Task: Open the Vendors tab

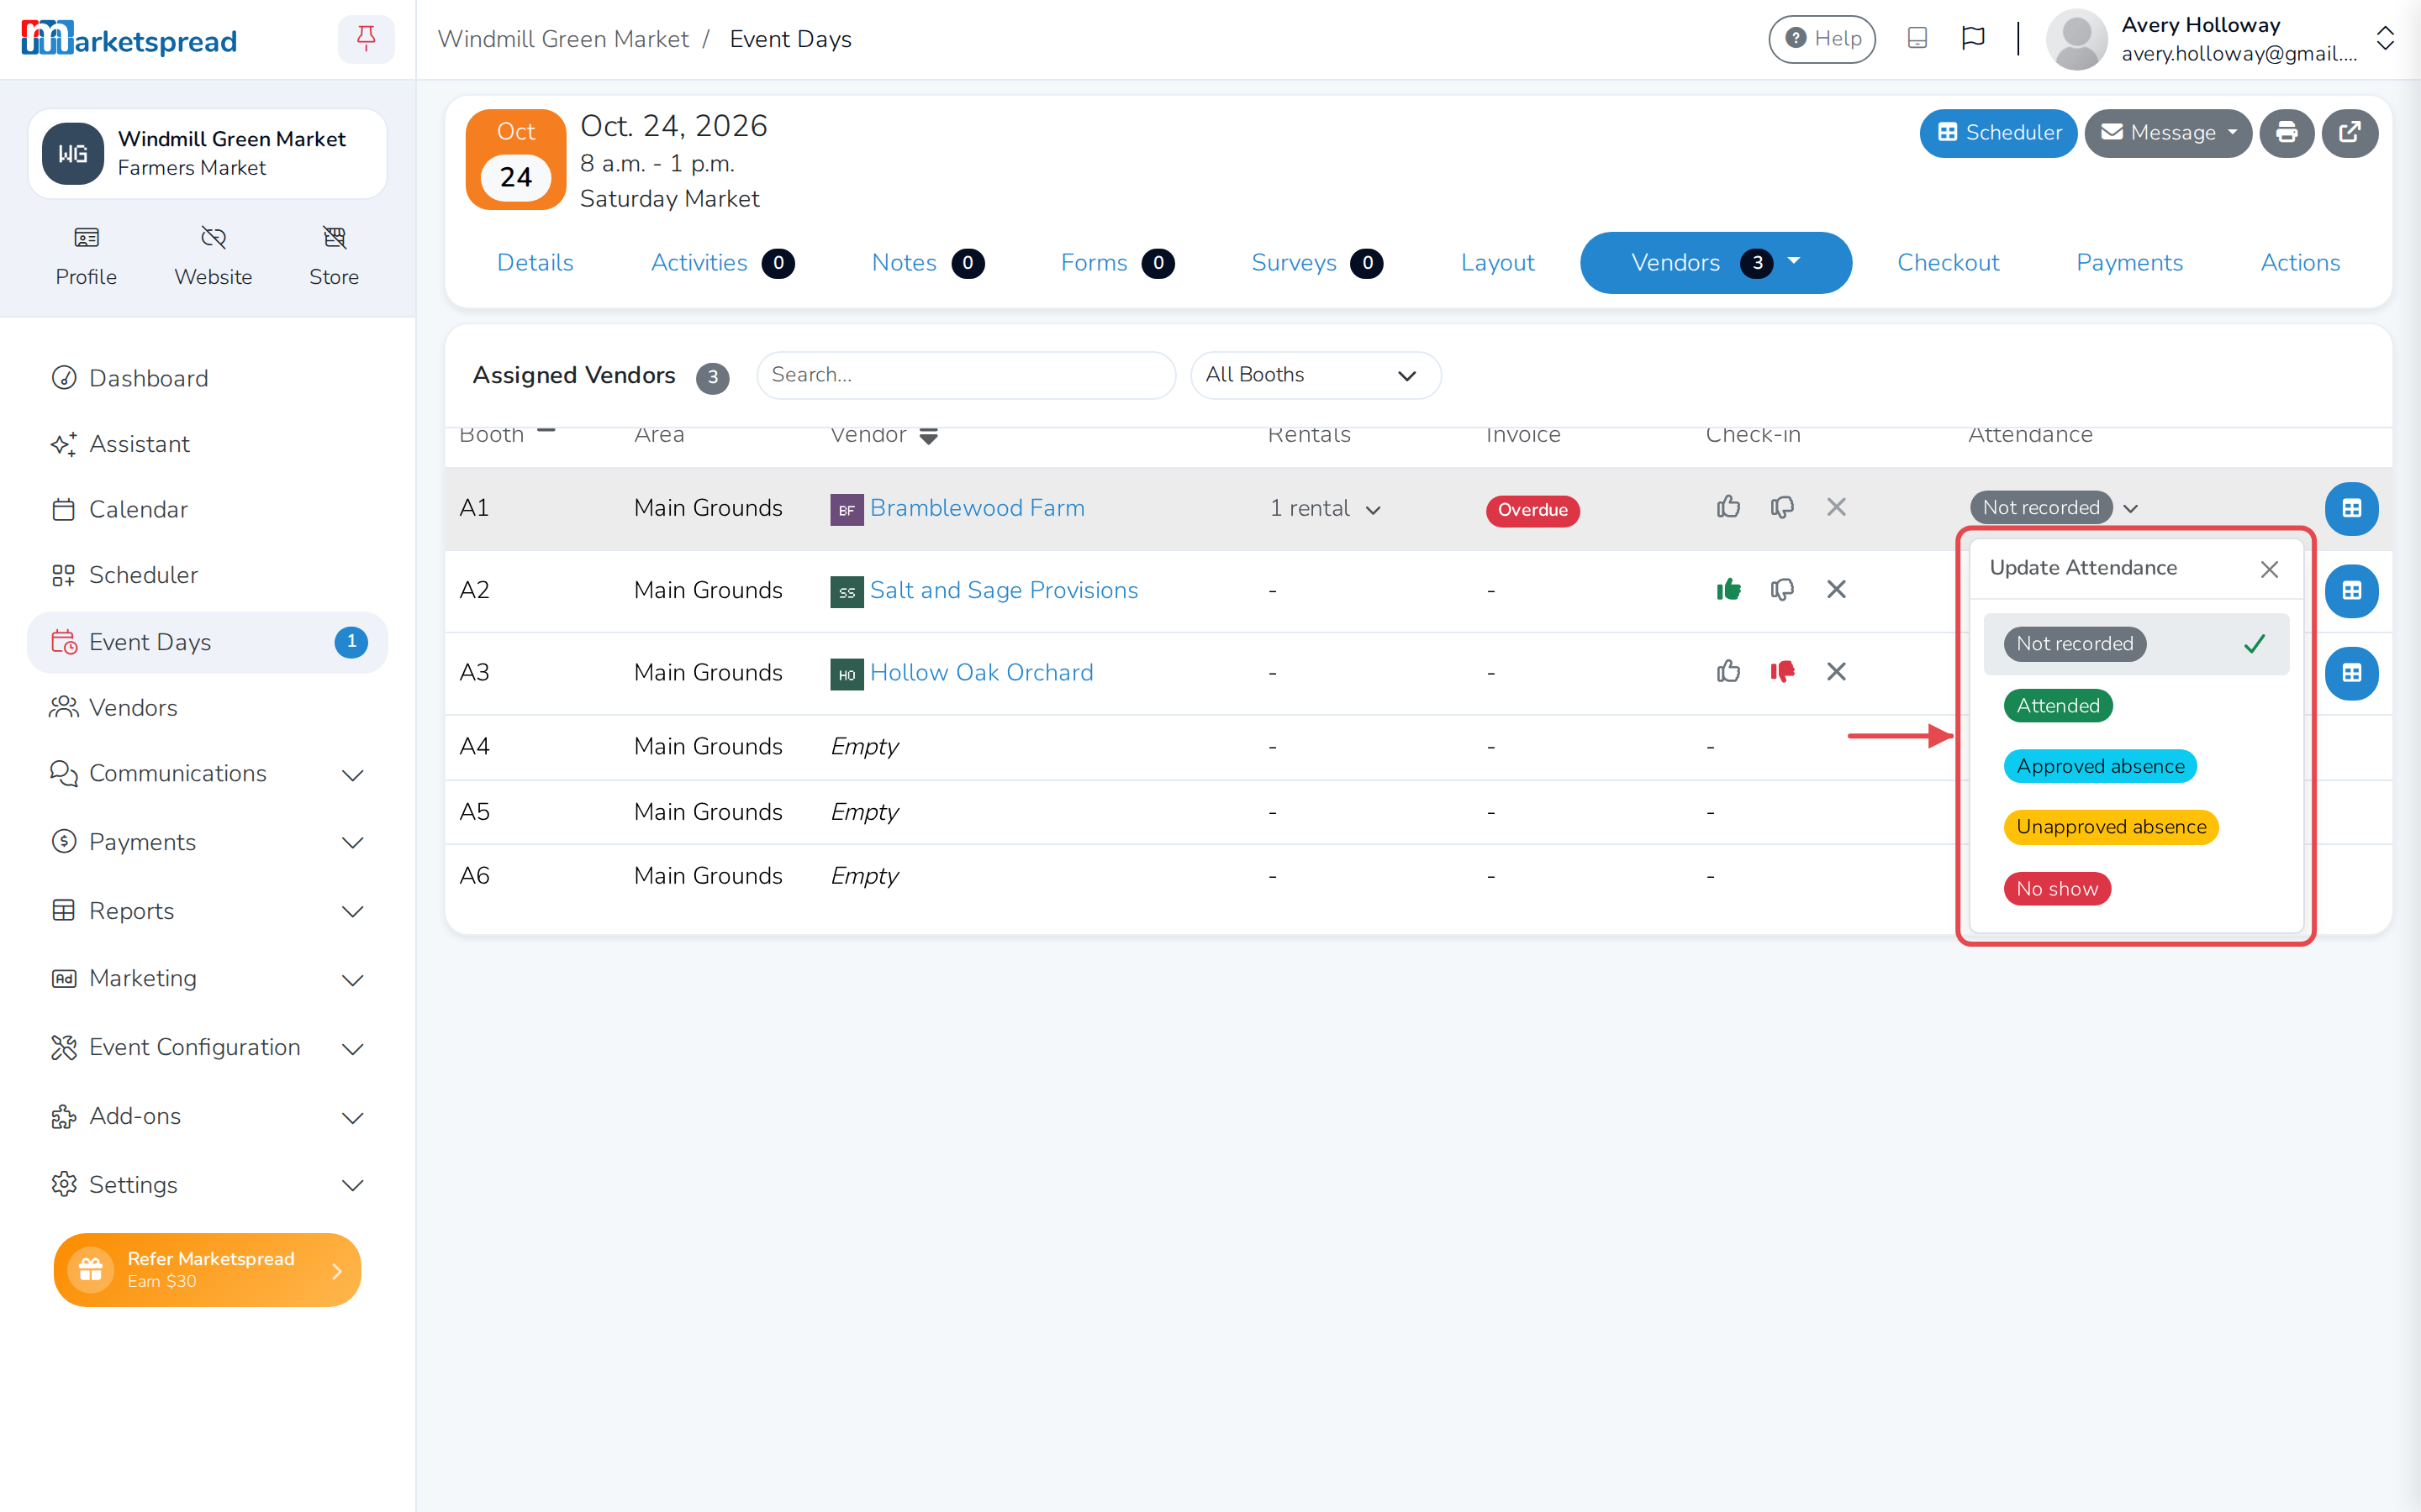Action: (1715, 262)
